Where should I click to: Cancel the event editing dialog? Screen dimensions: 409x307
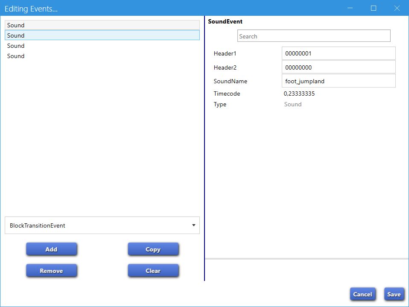[362, 294]
